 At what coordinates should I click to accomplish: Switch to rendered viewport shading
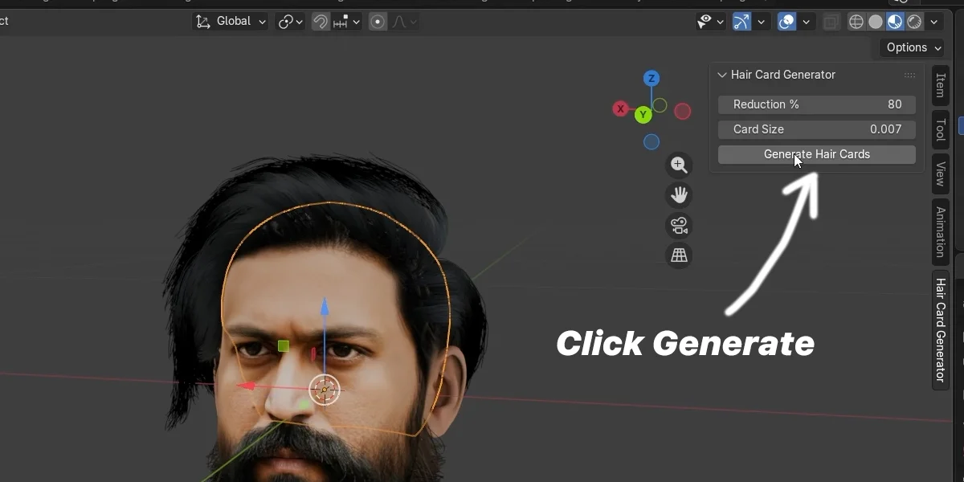tap(913, 22)
